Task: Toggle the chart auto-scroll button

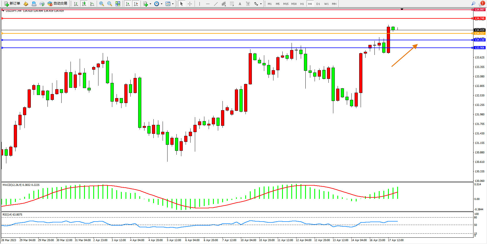Action: (x=128, y=4)
